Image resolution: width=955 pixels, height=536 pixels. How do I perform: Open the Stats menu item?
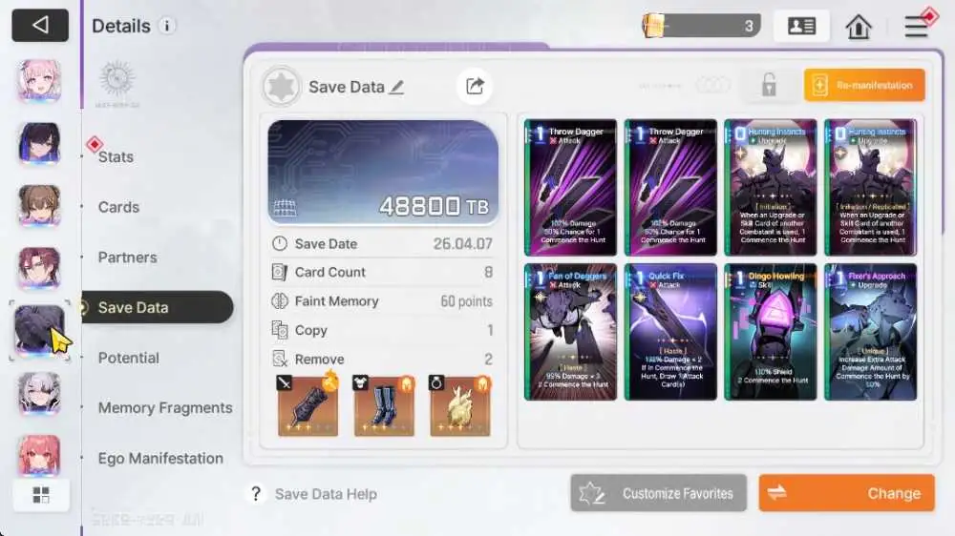pos(116,157)
